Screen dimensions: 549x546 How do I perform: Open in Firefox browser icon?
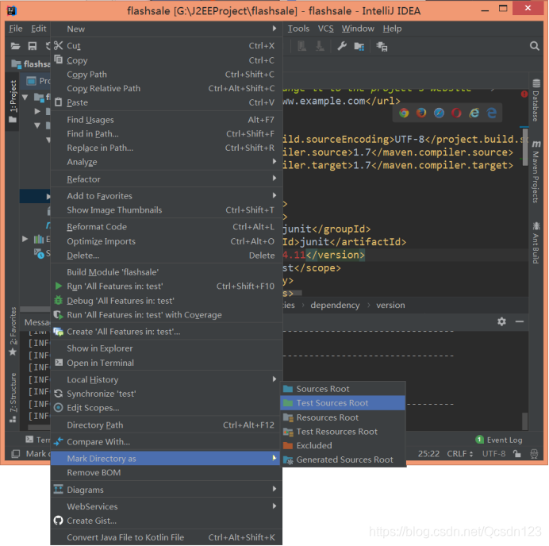tap(421, 113)
